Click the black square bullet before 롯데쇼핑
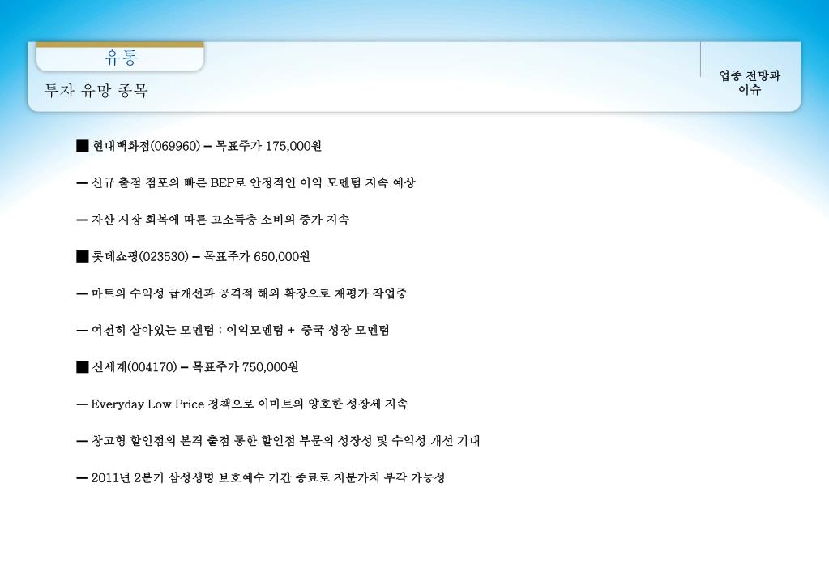Screen dimensions: 829x586 [83, 256]
